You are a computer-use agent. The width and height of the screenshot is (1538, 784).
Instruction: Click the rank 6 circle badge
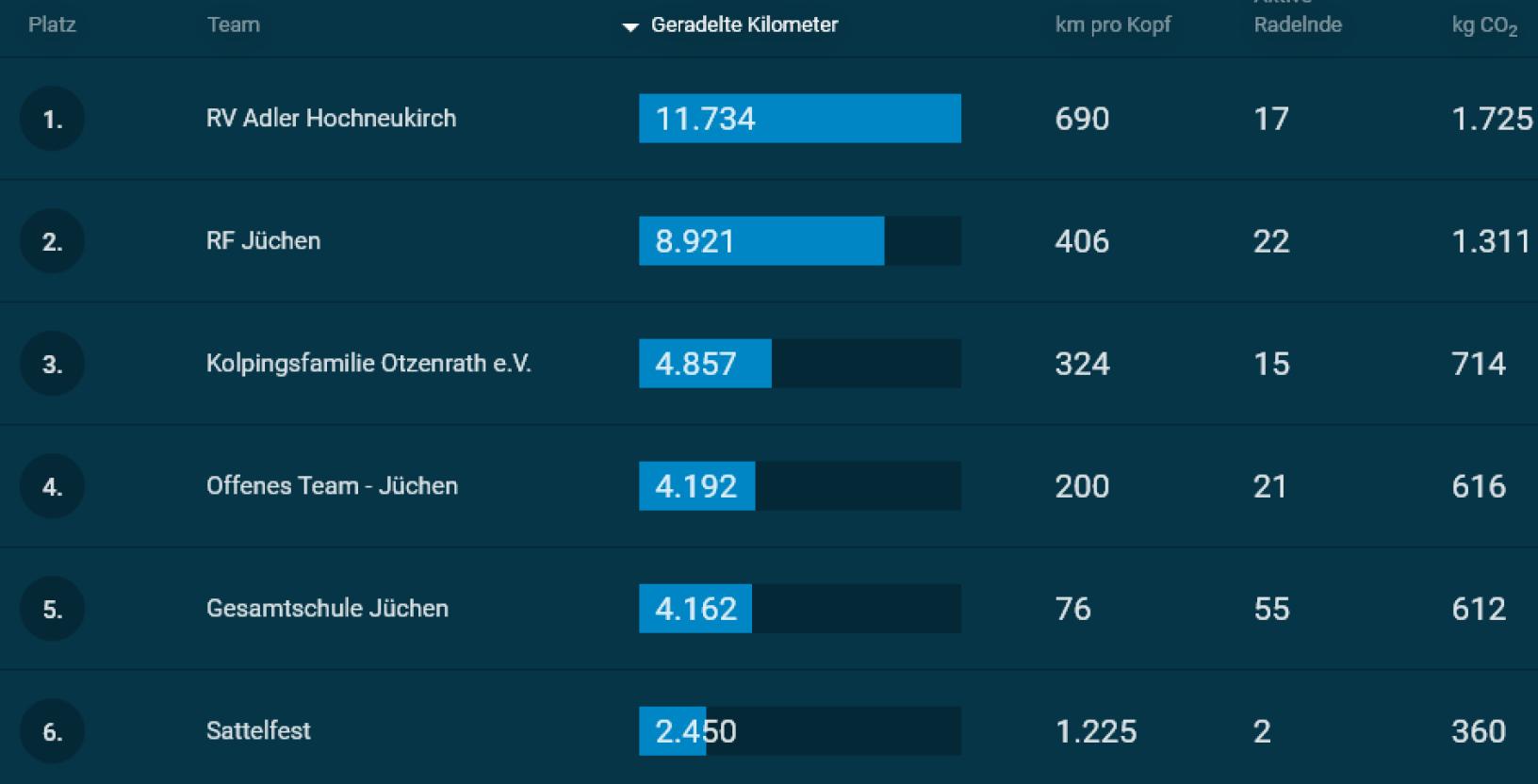click(52, 731)
